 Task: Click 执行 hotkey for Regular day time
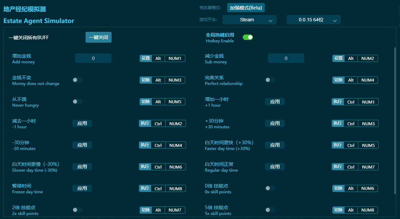click(x=337, y=167)
